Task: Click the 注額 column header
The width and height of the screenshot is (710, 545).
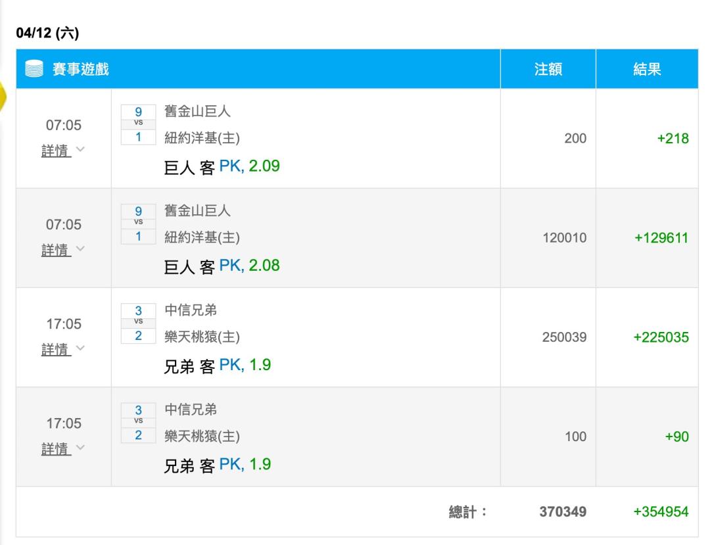Action: (x=548, y=69)
